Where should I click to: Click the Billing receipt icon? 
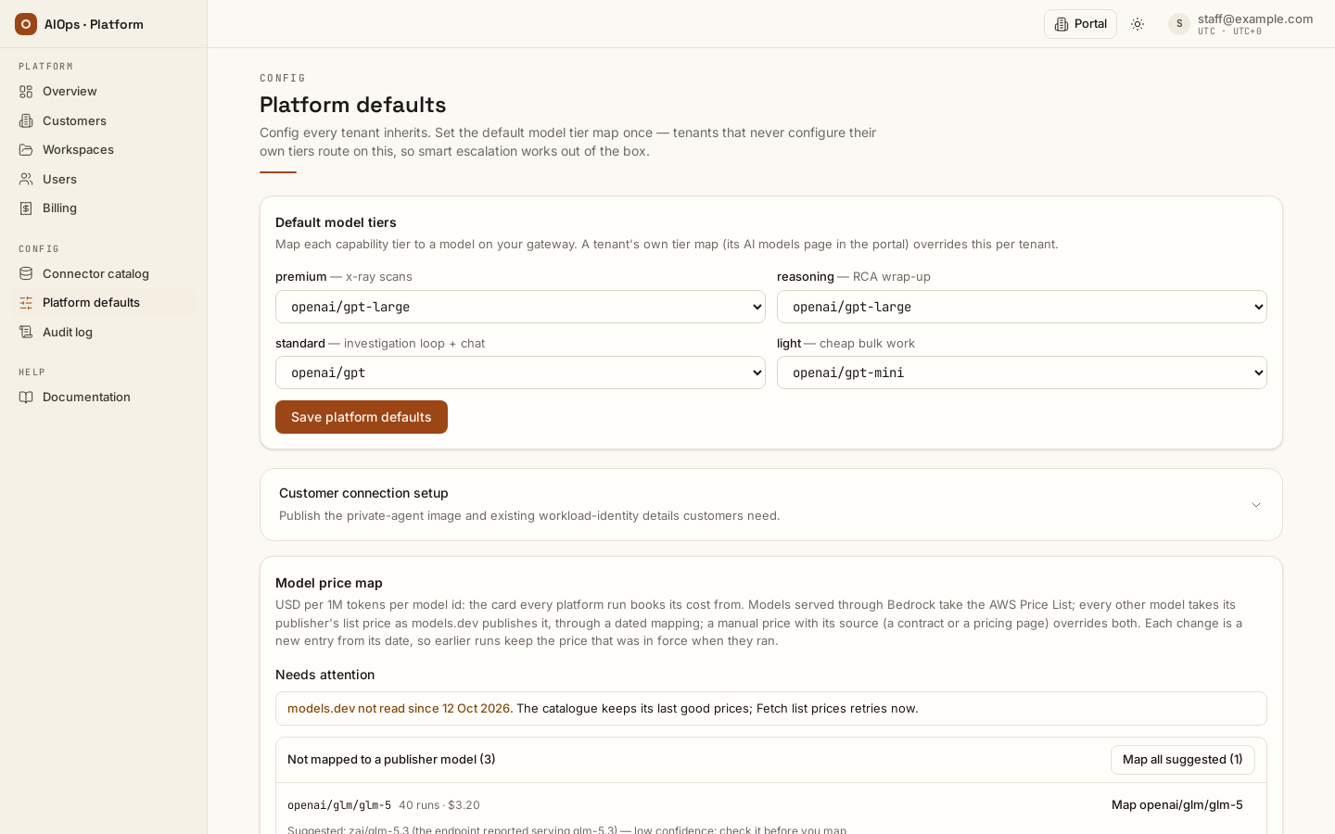26,208
